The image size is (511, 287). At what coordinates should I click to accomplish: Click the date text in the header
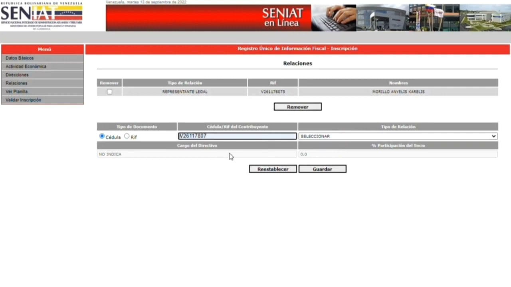click(x=146, y=2)
